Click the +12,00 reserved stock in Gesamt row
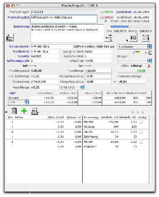This screenshot has height=197, width=159. (x=97, y=98)
